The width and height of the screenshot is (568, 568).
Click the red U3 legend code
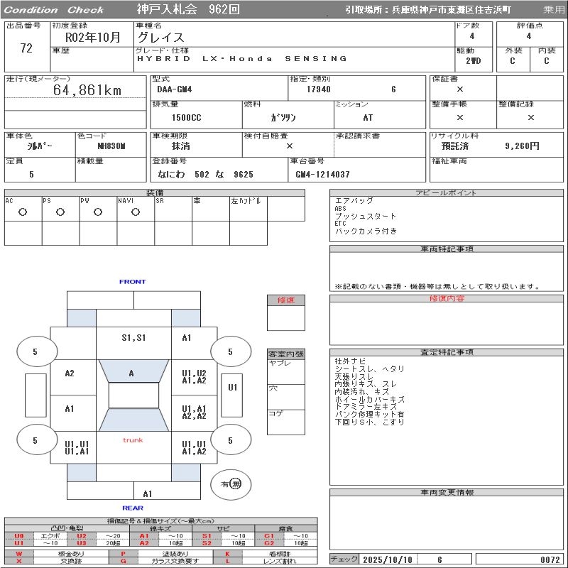pyautogui.click(x=82, y=543)
